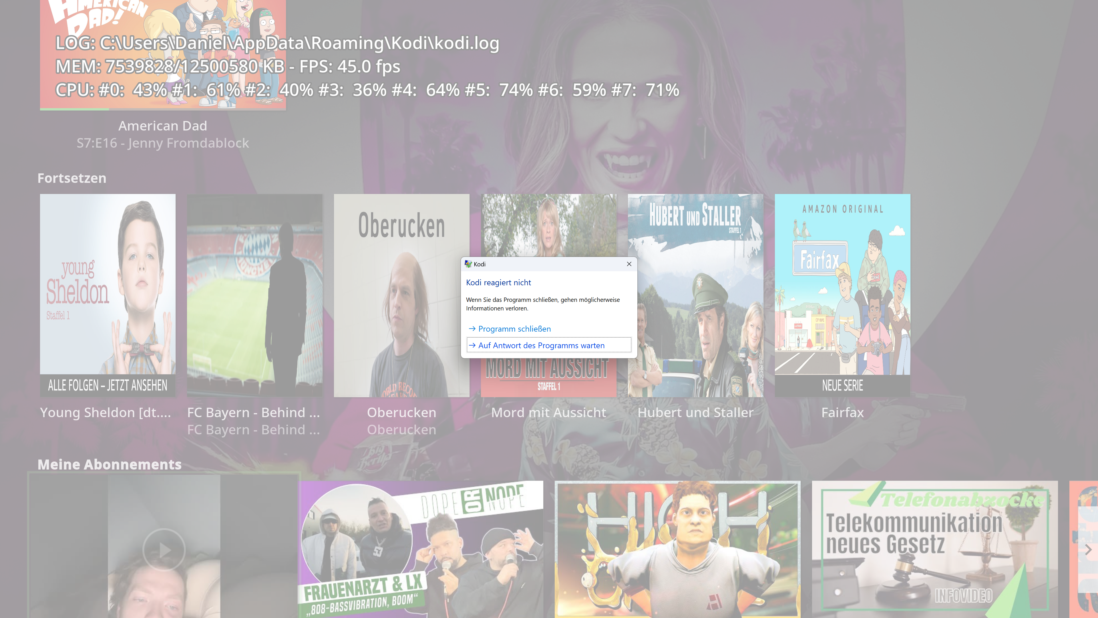The width and height of the screenshot is (1098, 618).
Task: Open the Hubert und Staller poster
Action: [x=696, y=296]
